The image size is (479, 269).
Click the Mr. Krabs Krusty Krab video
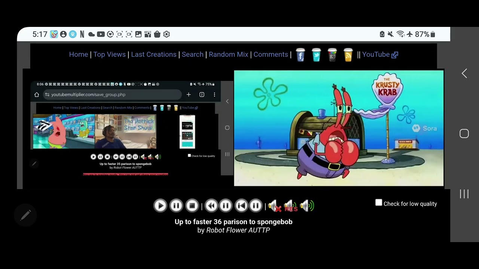(x=339, y=128)
